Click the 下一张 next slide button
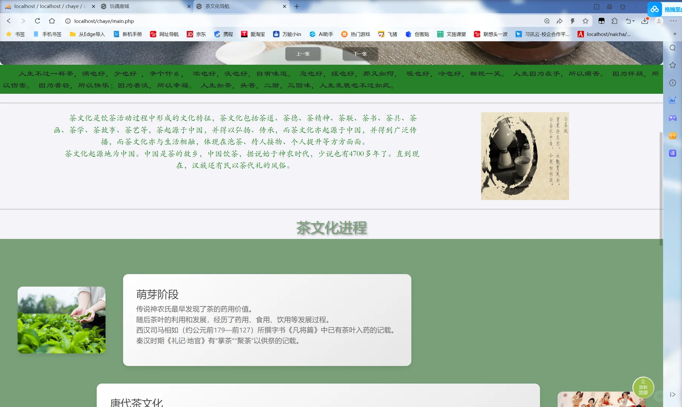Image resolution: width=682 pixels, height=407 pixels. tap(359, 54)
